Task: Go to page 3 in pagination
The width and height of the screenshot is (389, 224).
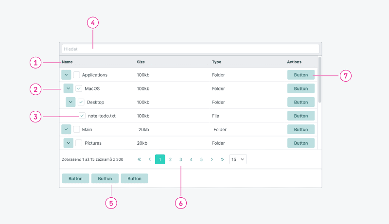Action: coord(180,159)
